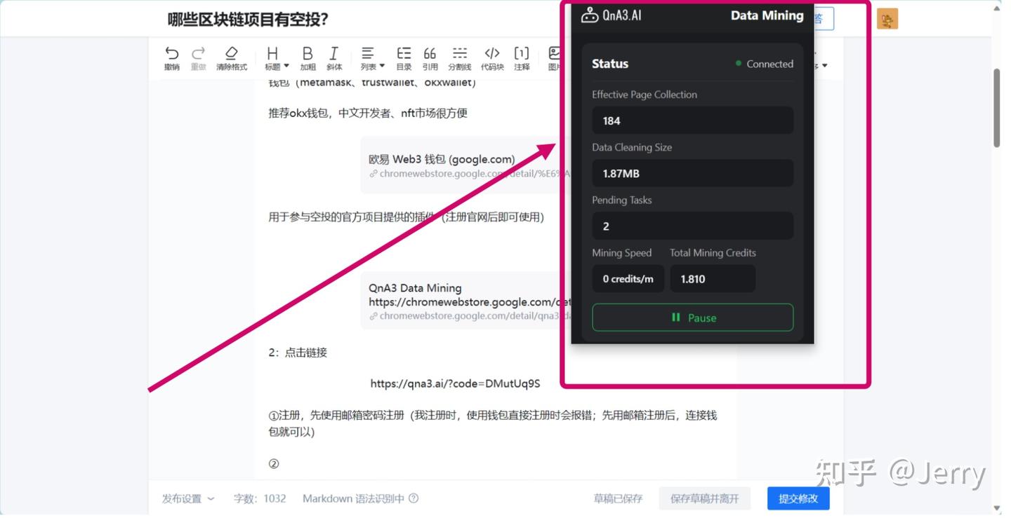Click the QnA3.AI robot logo
The height and width of the screenshot is (518, 1011).
click(x=589, y=15)
